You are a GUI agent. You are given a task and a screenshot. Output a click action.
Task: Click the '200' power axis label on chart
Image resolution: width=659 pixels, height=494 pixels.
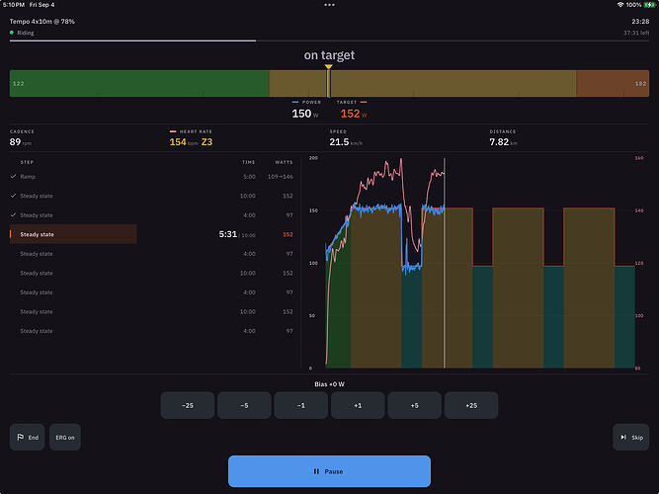pyautogui.click(x=313, y=158)
